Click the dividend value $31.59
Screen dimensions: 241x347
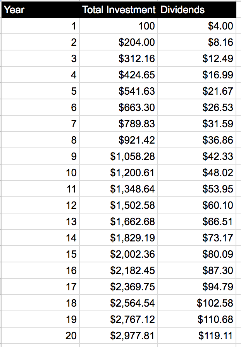tap(197, 123)
